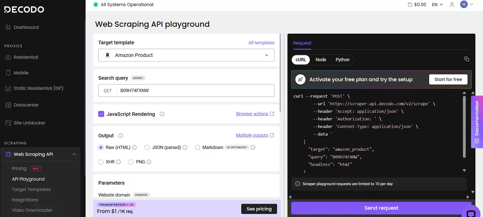Viewport: 483px width, 217px height.
Task: Click the code scroll up arrow
Action: point(464,93)
